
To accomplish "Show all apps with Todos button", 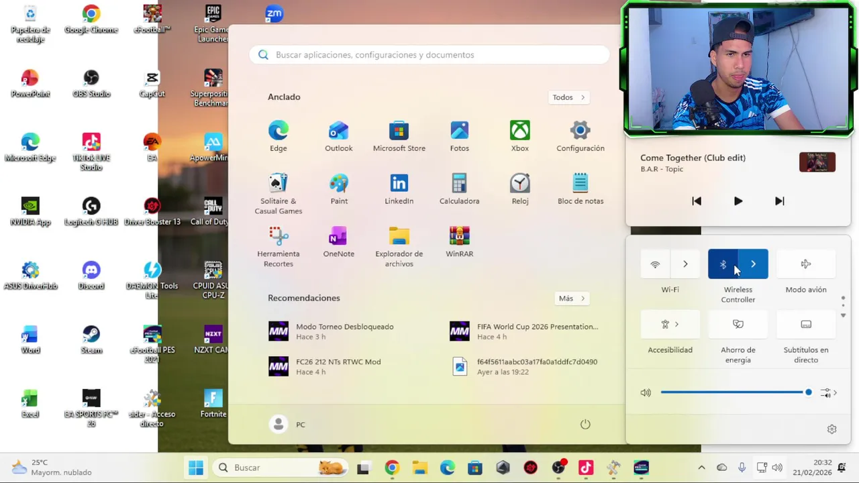I will pos(568,97).
